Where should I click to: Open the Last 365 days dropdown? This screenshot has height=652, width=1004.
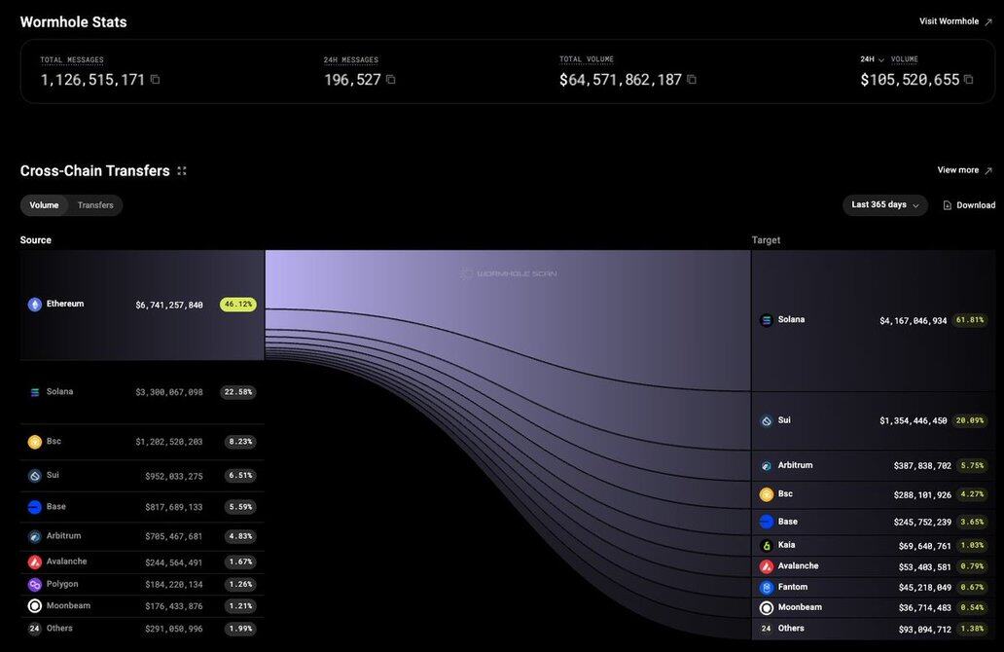coord(885,205)
